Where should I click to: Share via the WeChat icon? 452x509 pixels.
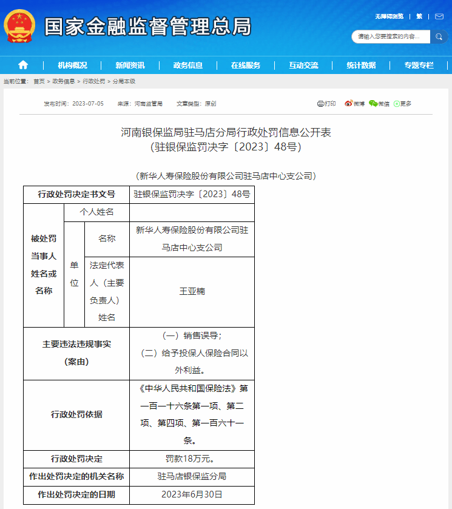click(x=373, y=103)
